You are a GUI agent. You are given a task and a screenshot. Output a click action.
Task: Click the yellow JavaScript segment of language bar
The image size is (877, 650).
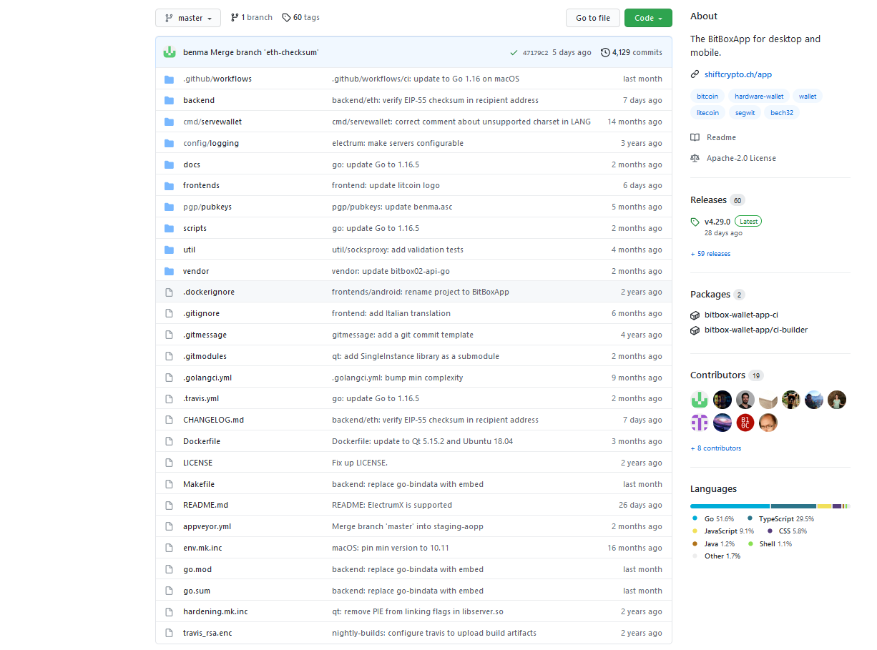(x=825, y=506)
